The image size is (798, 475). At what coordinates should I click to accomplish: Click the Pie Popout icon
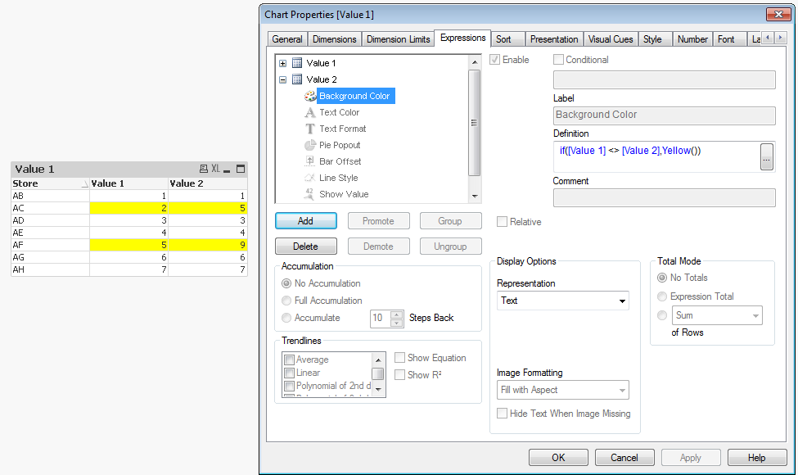(x=310, y=145)
